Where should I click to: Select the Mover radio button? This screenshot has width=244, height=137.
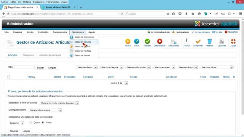43,123
